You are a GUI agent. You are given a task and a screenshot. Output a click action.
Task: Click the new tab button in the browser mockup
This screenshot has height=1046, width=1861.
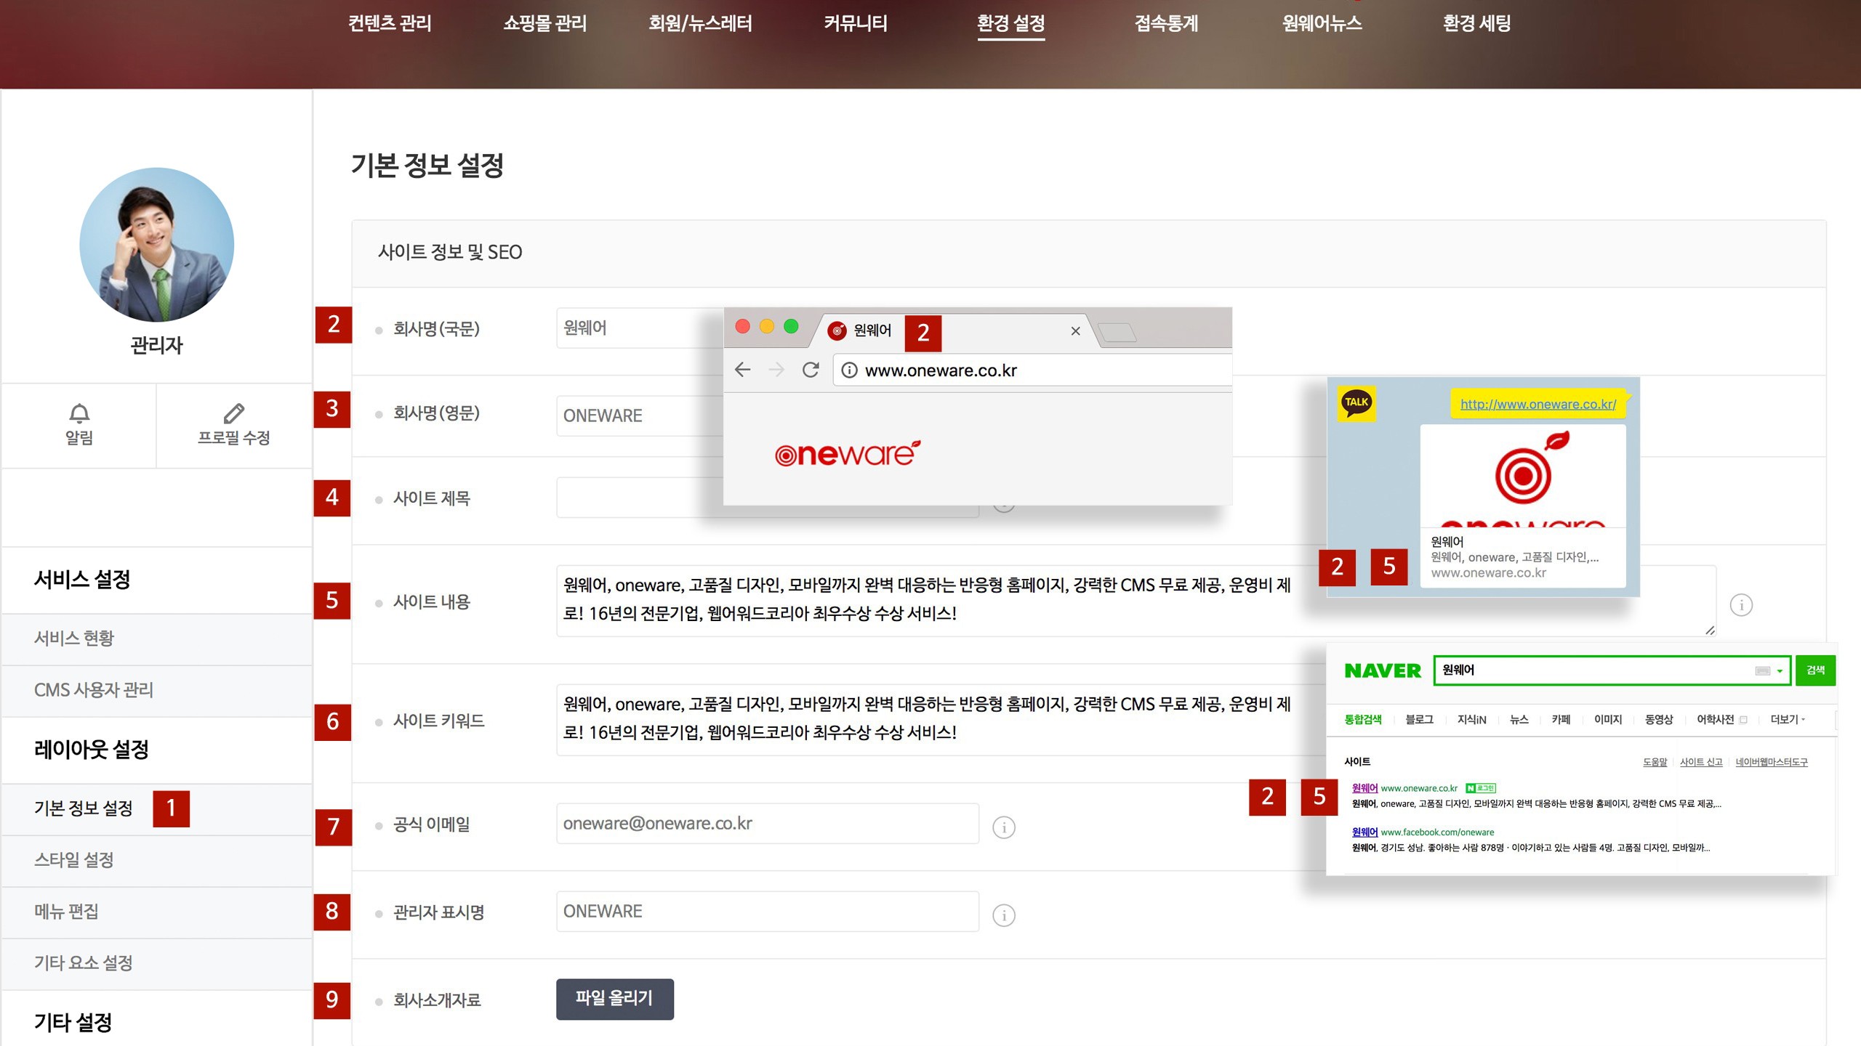pos(1117,333)
